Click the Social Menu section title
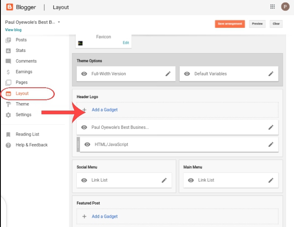The image size is (294, 227). [x=87, y=167]
